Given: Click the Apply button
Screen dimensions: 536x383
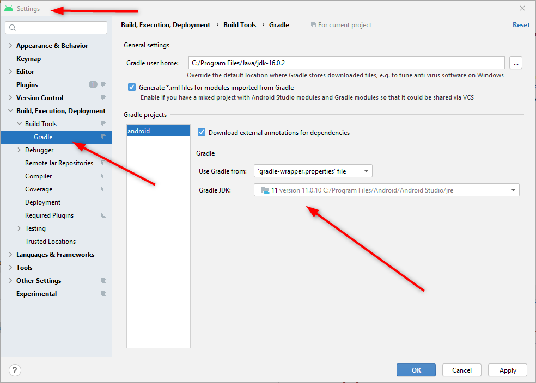Looking at the screenshot, I should point(508,370).
